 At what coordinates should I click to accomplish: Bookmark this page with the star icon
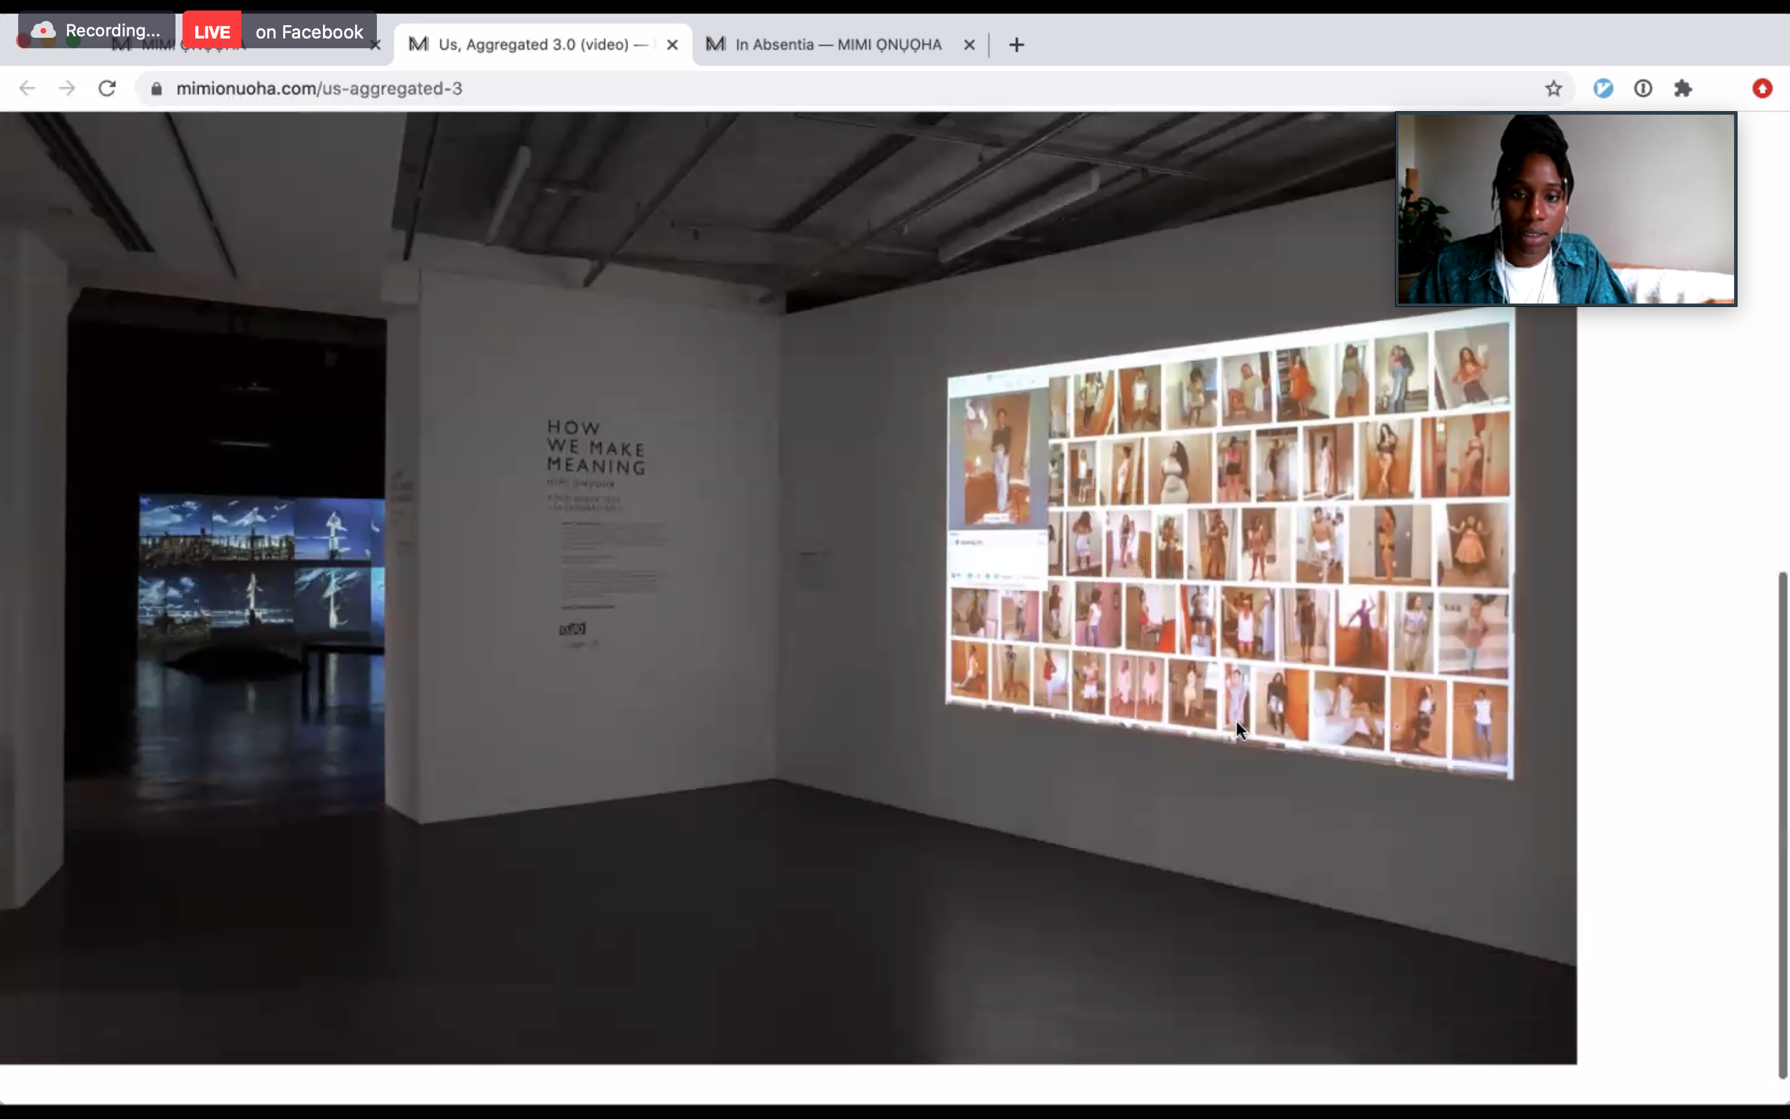(x=1552, y=89)
